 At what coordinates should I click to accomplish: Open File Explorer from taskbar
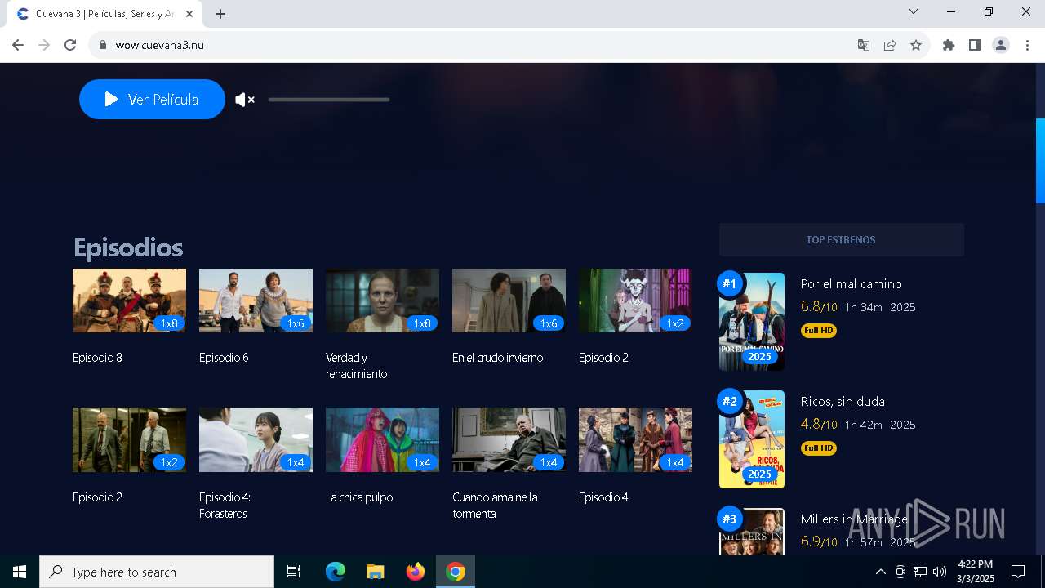coord(375,572)
